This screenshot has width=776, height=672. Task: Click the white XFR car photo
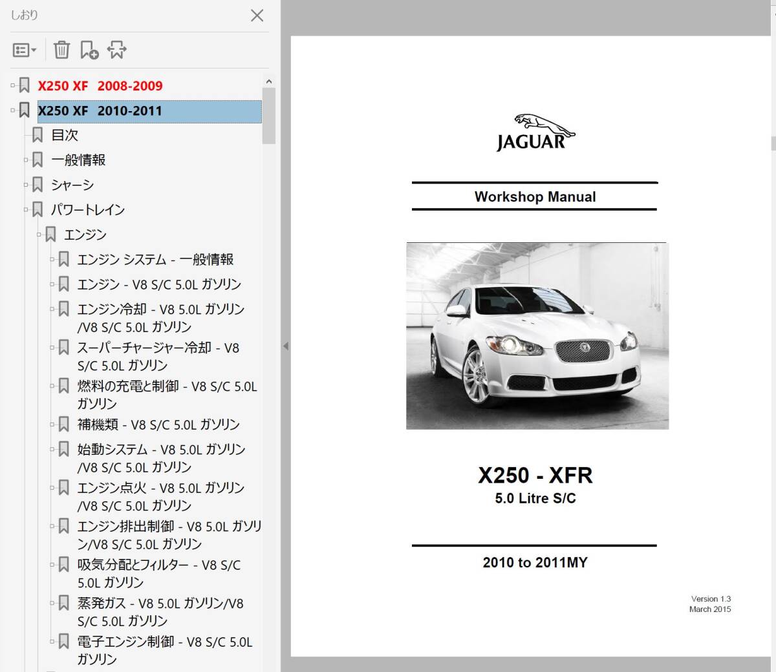537,336
